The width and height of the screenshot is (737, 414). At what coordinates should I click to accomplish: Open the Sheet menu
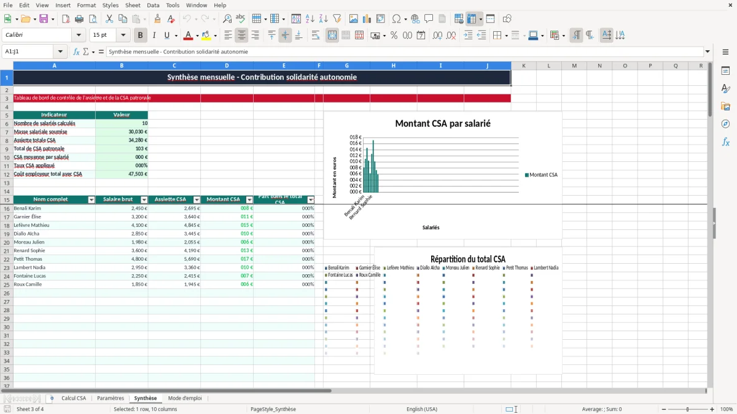(133, 5)
